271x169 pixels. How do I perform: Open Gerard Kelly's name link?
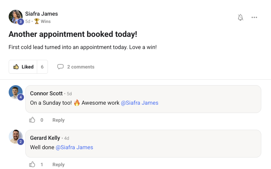pyautogui.click(x=45, y=138)
